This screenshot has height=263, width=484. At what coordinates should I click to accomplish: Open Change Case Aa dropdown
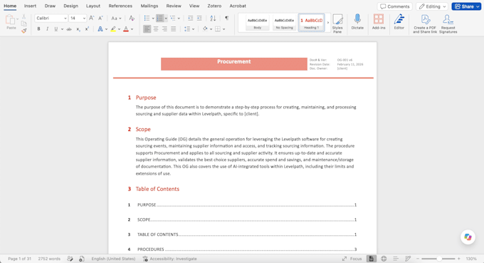(116, 19)
